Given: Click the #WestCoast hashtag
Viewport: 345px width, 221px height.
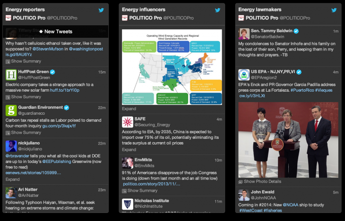Looking at the screenshot, I should click(251, 211).
